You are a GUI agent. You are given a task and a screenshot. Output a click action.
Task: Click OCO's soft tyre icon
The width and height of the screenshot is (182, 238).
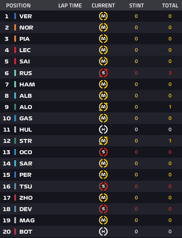pos(103,152)
